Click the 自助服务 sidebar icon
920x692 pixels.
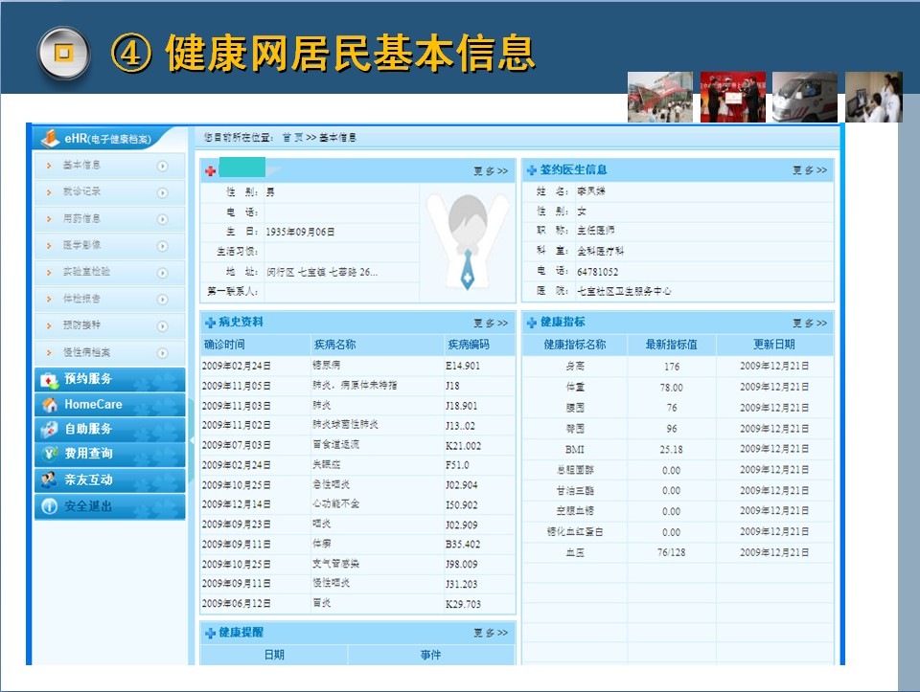(x=50, y=430)
